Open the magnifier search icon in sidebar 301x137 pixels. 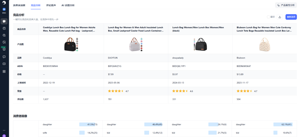pos(4,35)
